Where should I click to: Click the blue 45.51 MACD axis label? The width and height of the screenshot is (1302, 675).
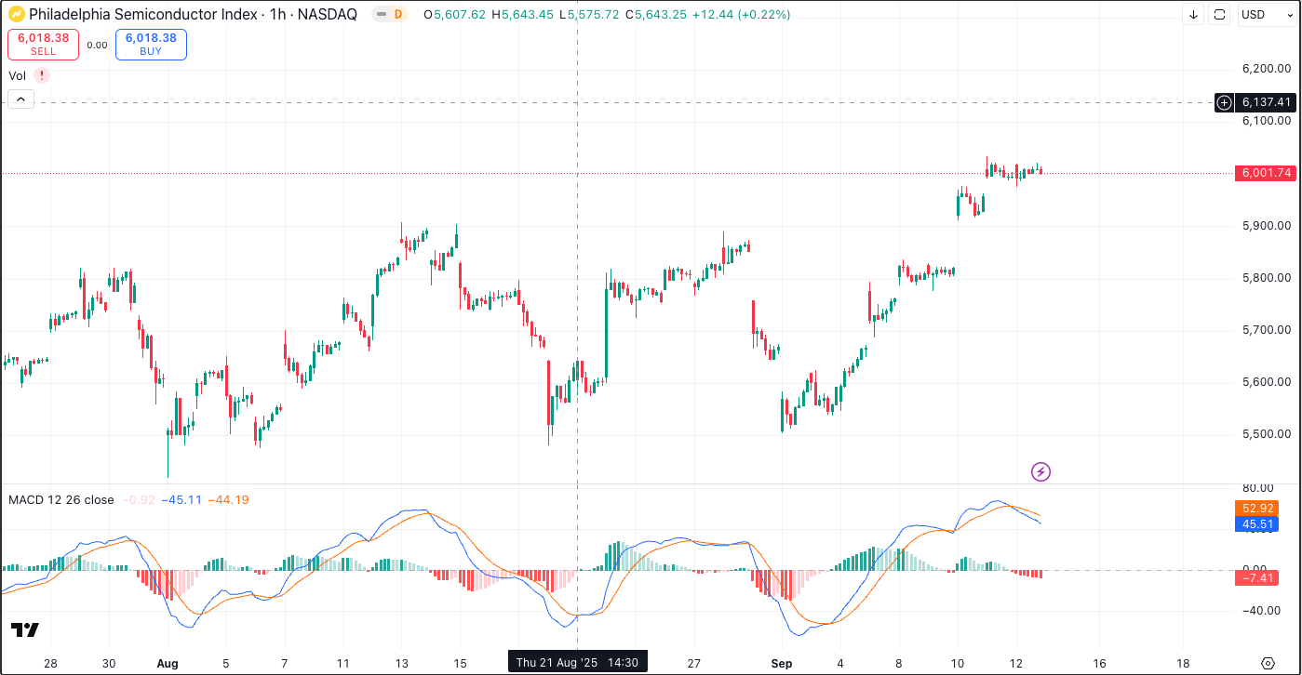[1255, 524]
